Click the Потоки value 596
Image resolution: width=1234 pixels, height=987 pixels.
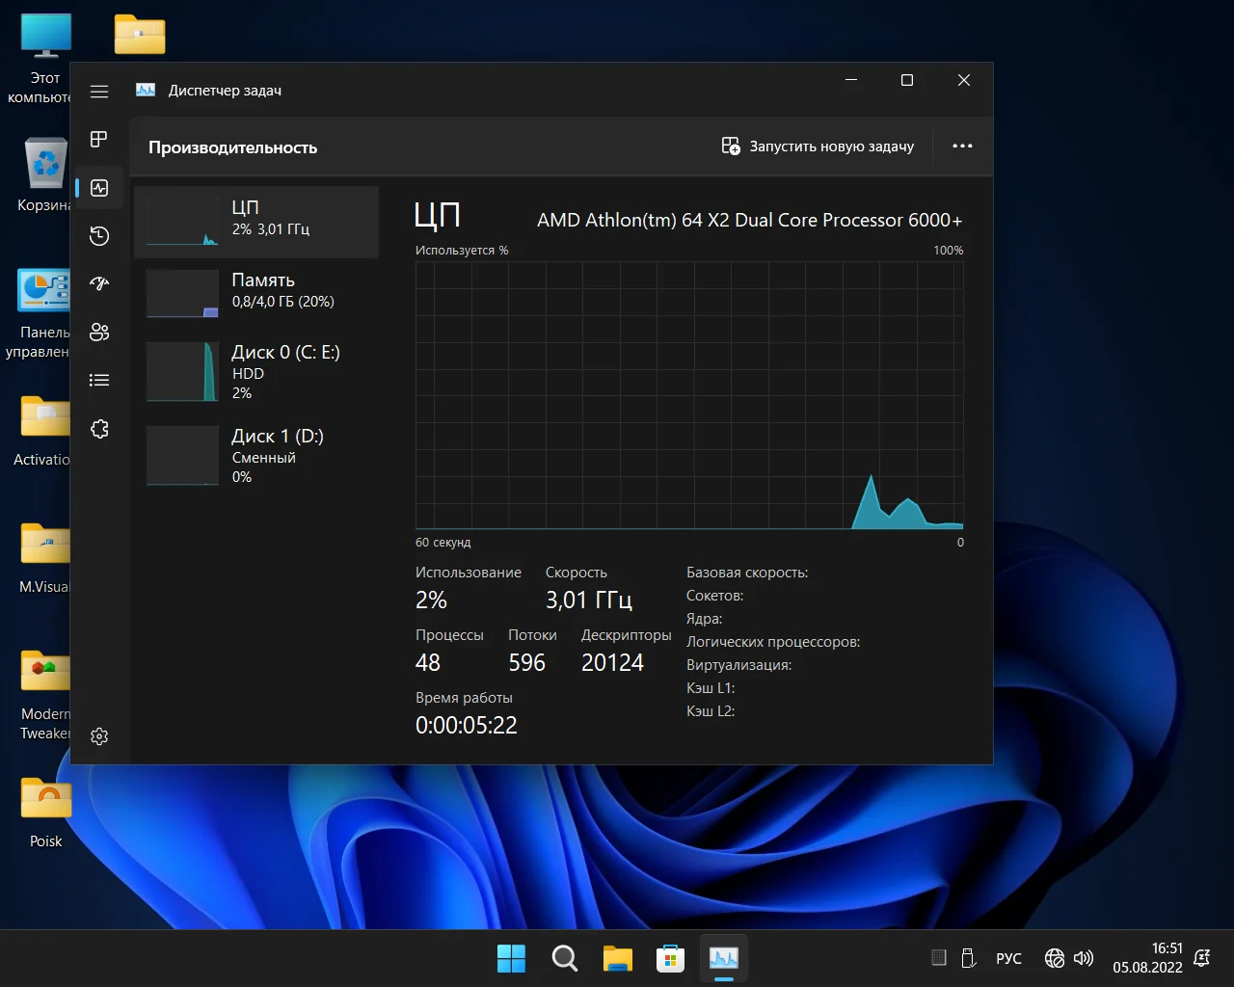526,663
